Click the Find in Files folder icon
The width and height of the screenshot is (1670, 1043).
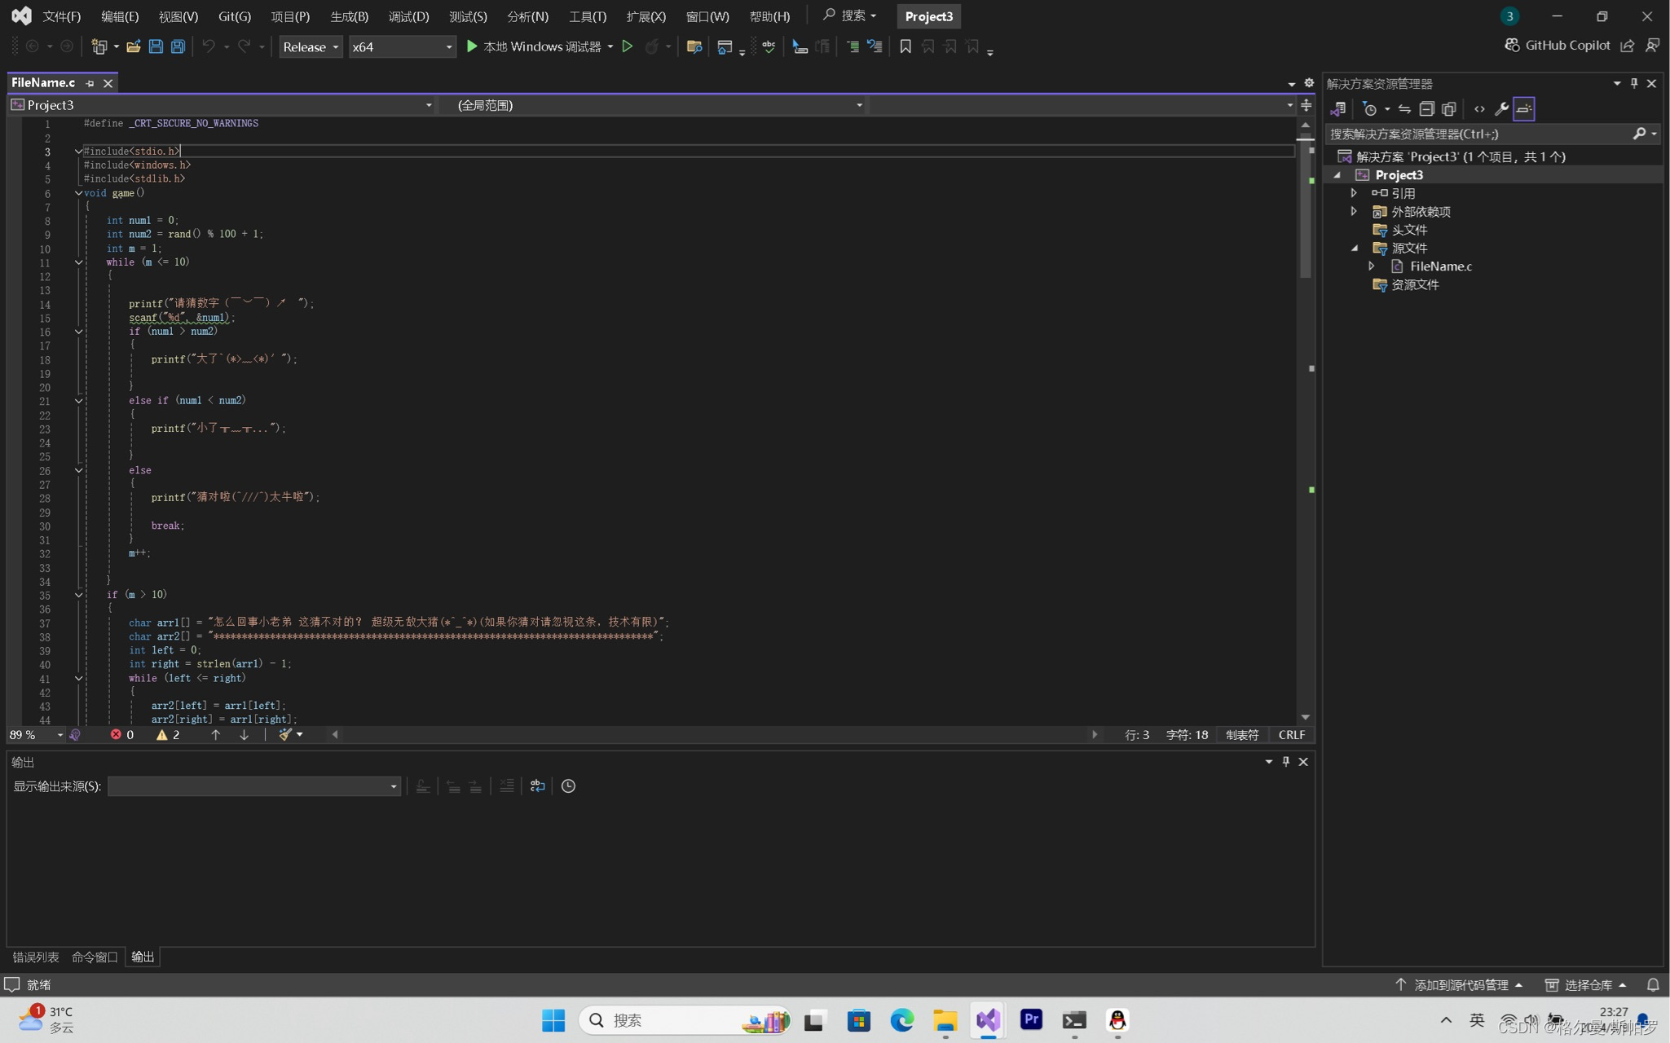click(694, 46)
